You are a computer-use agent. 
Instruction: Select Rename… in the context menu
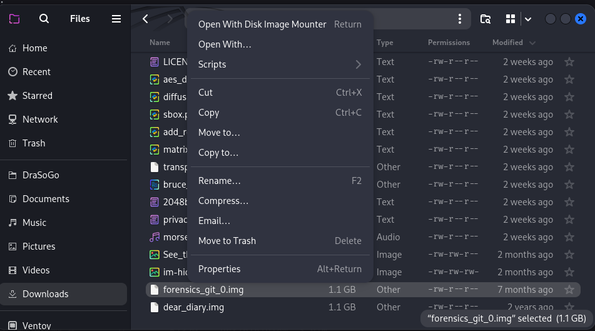pos(280,181)
